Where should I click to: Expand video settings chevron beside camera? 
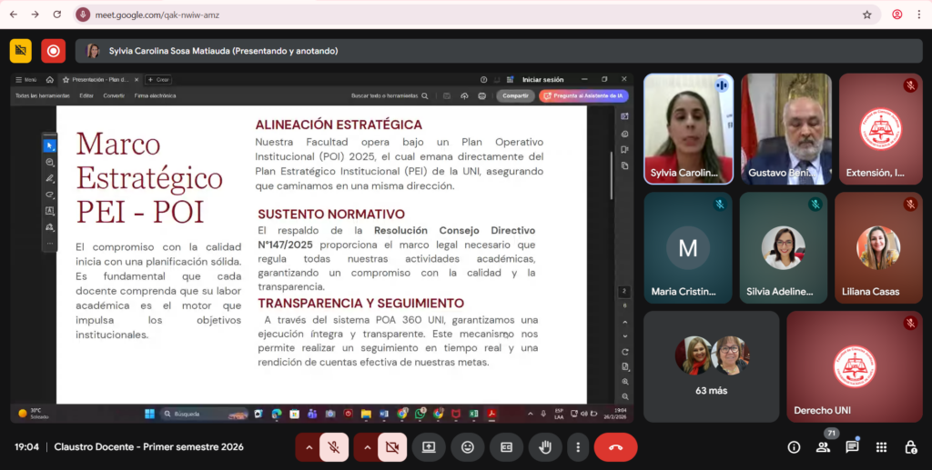coord(367,447)
